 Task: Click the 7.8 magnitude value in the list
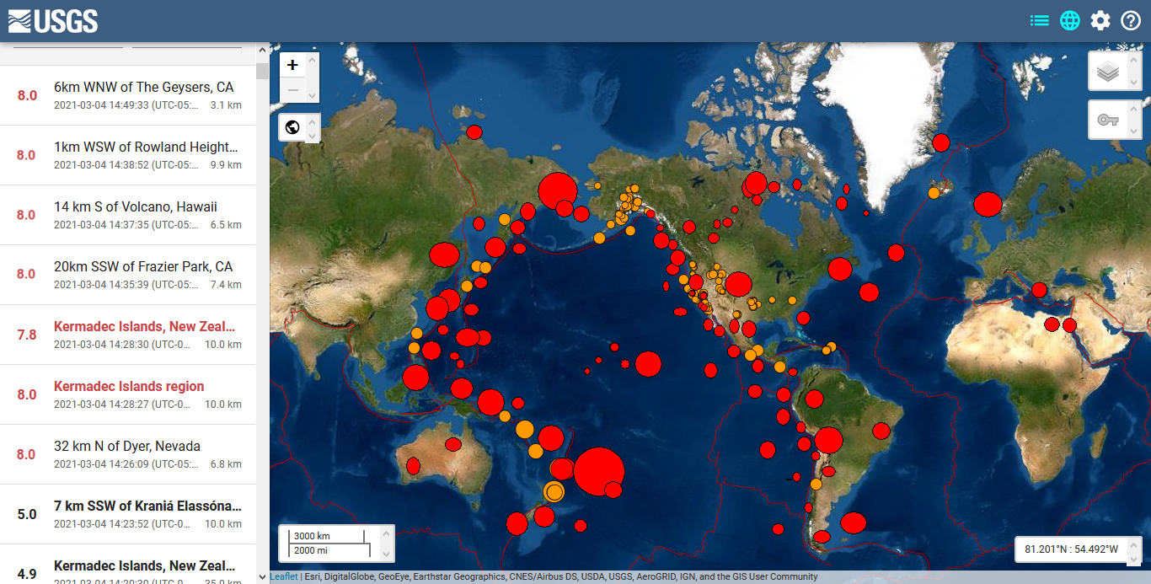click(x=27, y=335)
